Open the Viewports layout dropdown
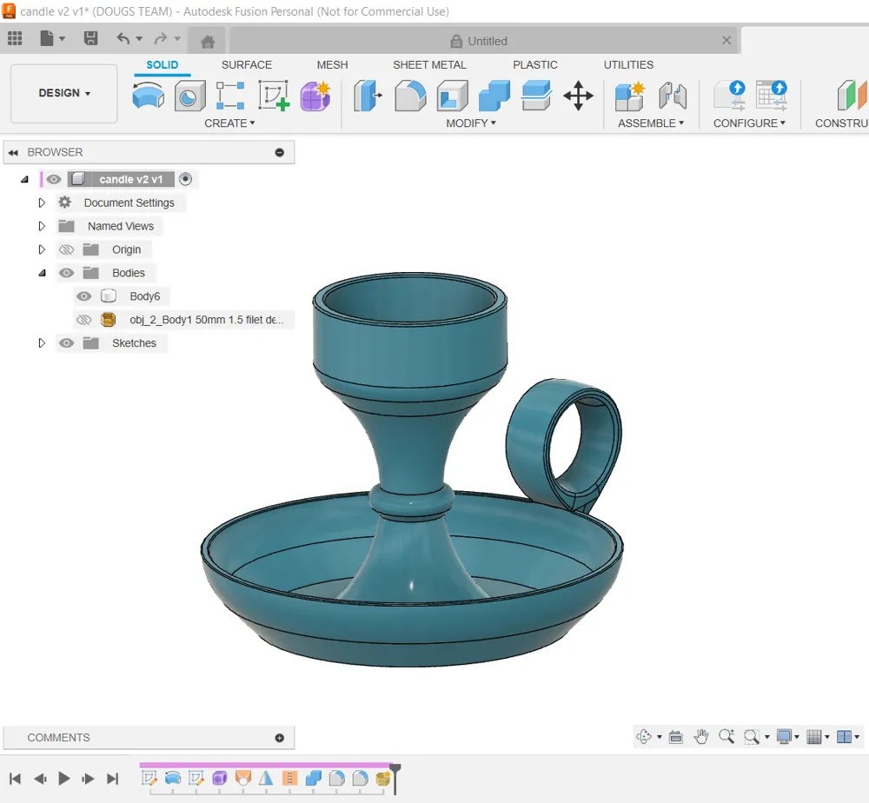This screenshot has height=803, width=869. tap(857, 737)
